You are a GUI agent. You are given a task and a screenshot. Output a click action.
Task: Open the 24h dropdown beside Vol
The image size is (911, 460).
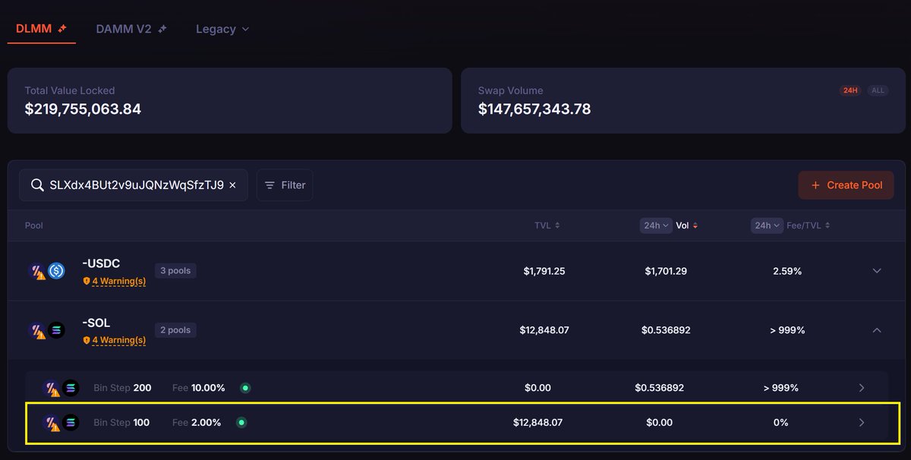coord(656,225)
